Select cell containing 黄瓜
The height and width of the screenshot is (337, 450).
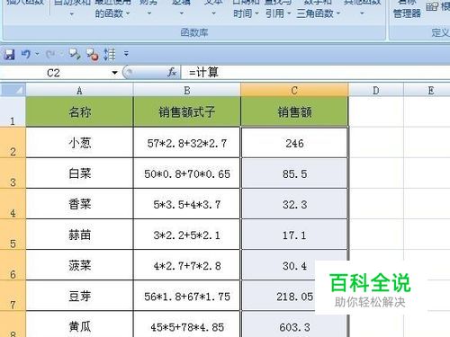[79, 324]
